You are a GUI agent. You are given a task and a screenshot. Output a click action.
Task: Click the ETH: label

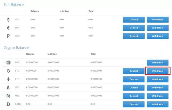[17, 79]
